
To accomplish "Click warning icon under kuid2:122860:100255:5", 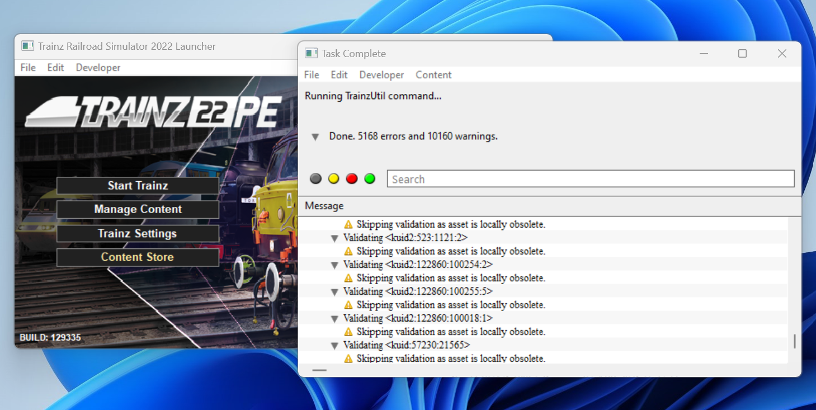I will 348,305.
